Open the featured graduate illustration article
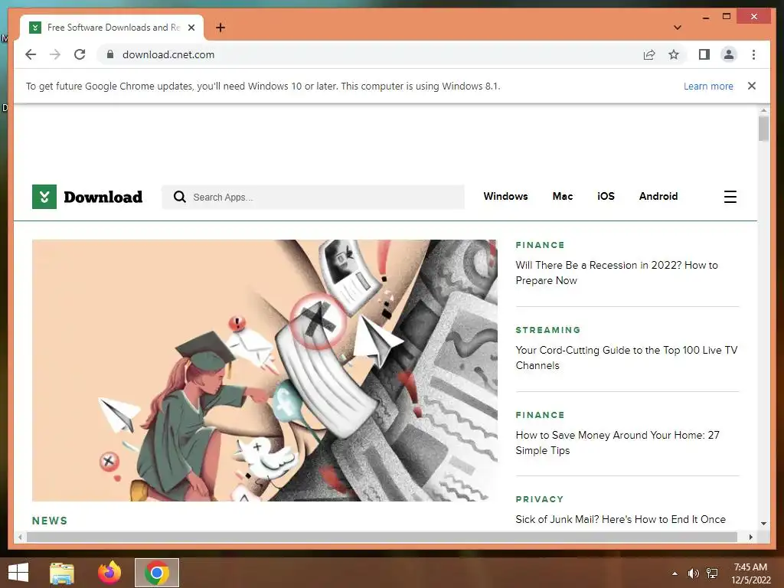784x588 pixels. point(264,371)
